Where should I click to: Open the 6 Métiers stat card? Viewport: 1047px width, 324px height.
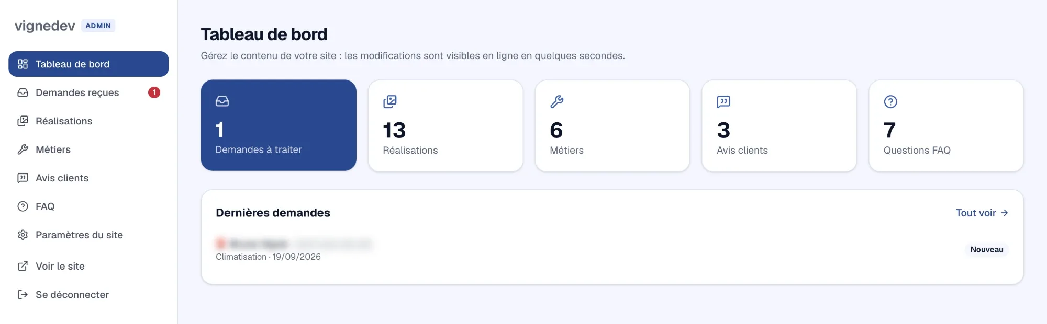[x=612, y=125]
